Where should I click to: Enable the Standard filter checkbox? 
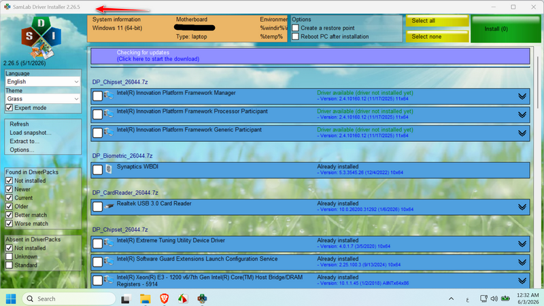[x=9, y=265]
